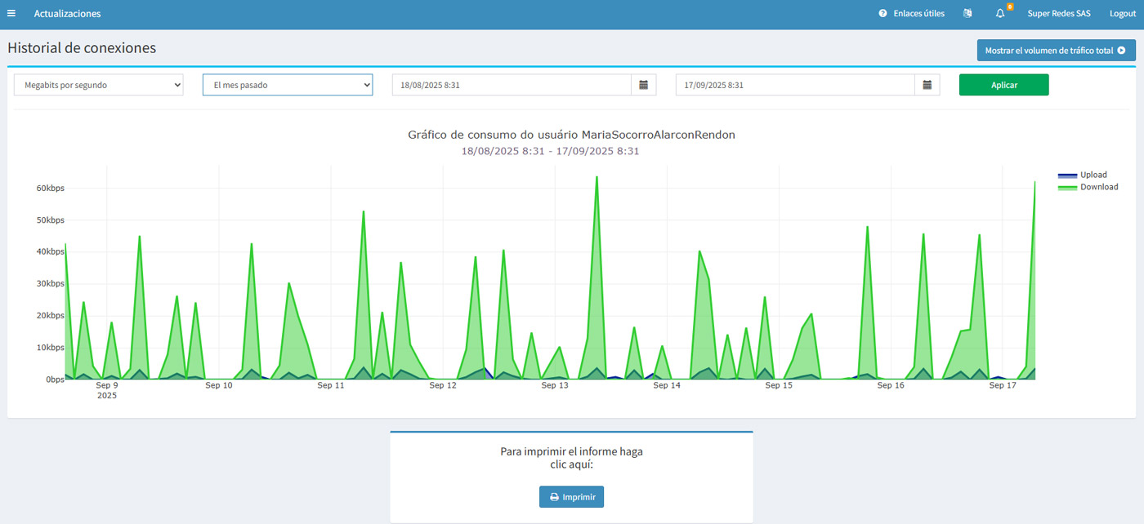Click the start date field 18/08/2025 8:31

[512, 85]
